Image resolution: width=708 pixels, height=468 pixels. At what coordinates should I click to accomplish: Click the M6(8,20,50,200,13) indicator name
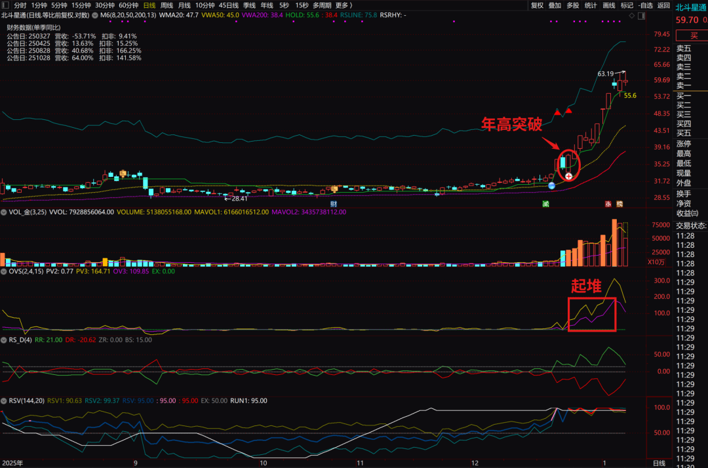point(128,15)
